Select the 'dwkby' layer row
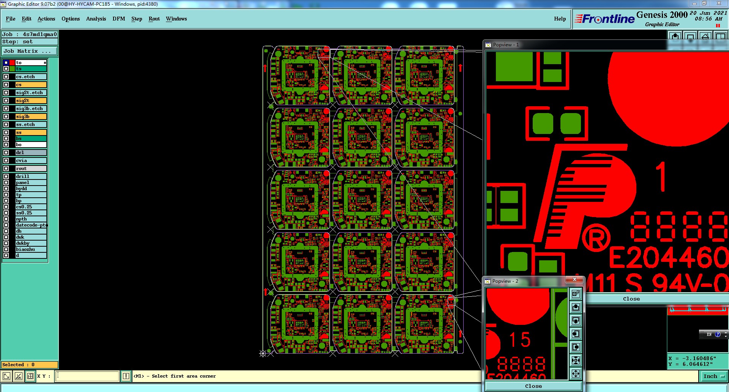This screenshot has height=392, width=729. point(31,243)
